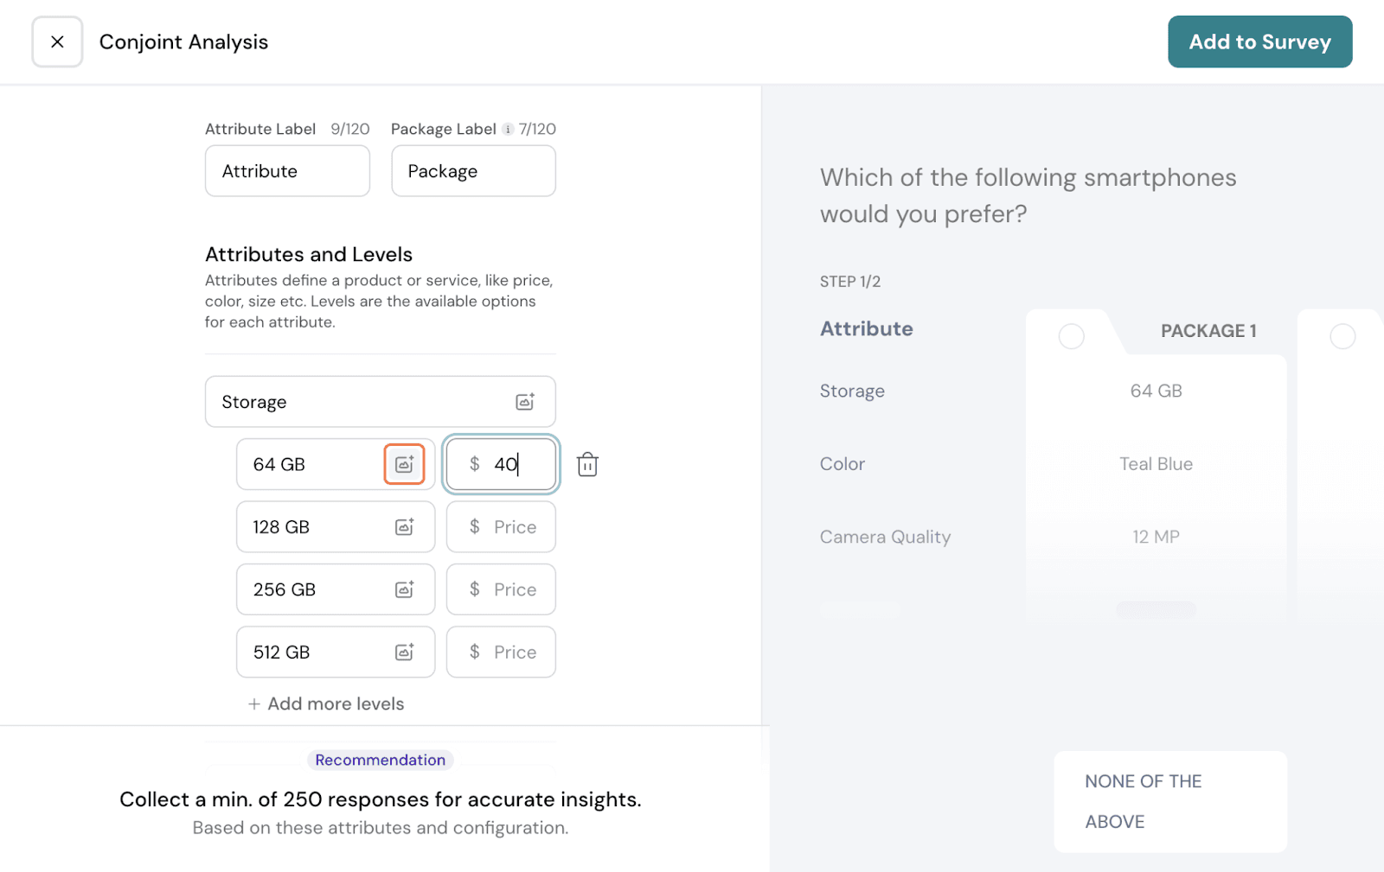Add image to 256 GB level
Image resolution: width=1384 pixels, height=872 pixels.
[404, 589]
